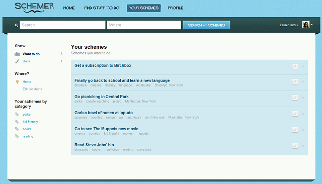
Task: Click the 'biography' tag
Action: tap(82, 149)
